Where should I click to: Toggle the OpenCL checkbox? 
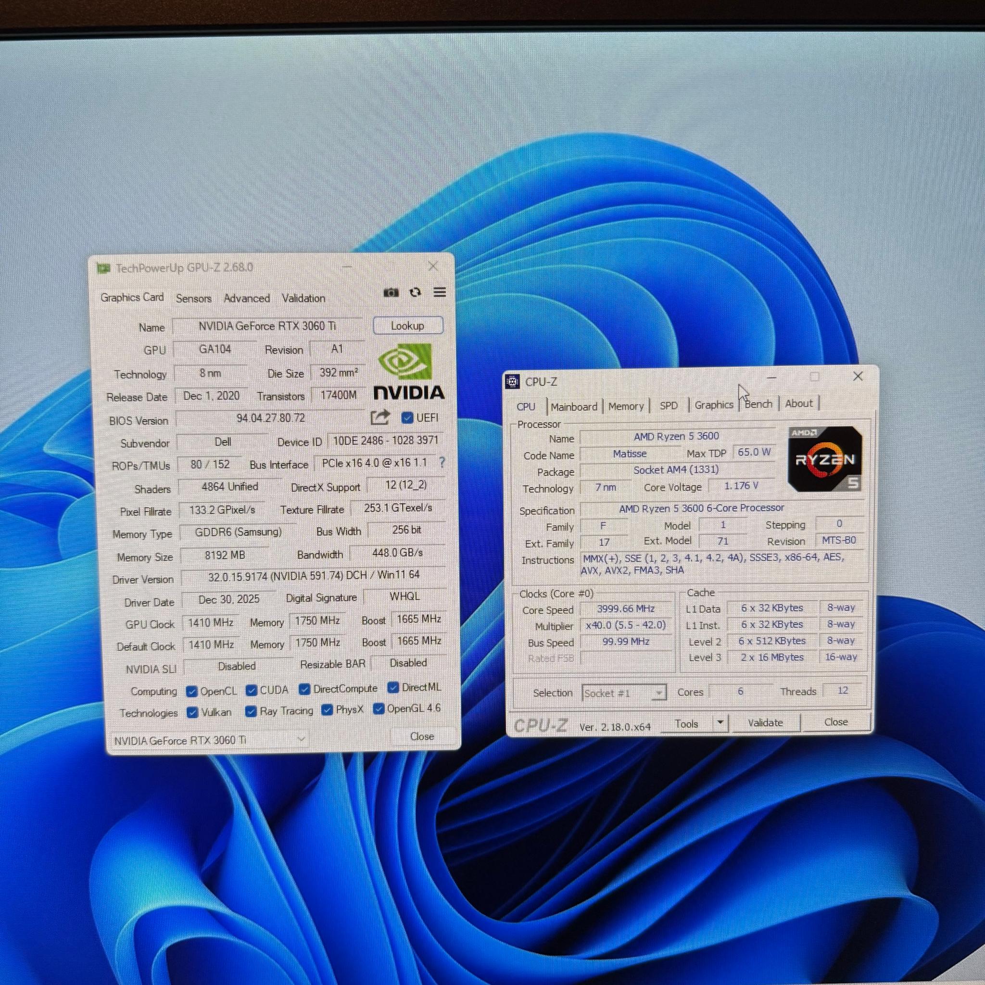[x=192, y=691]
